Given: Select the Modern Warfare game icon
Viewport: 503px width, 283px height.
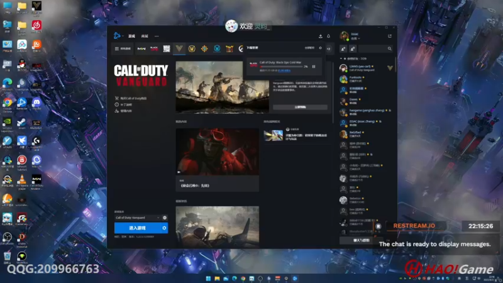Looking at the screenshot, I should coord(141,49).
